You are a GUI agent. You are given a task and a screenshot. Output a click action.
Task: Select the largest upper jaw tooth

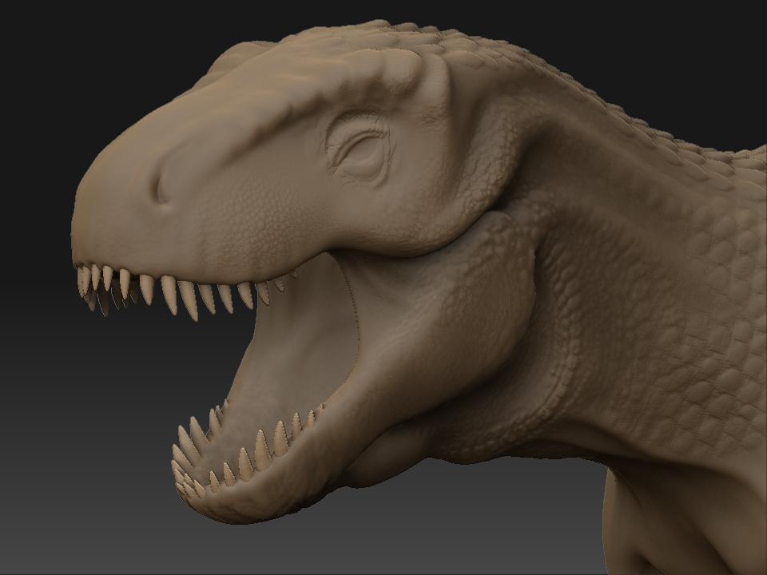[x=189, y=299]
